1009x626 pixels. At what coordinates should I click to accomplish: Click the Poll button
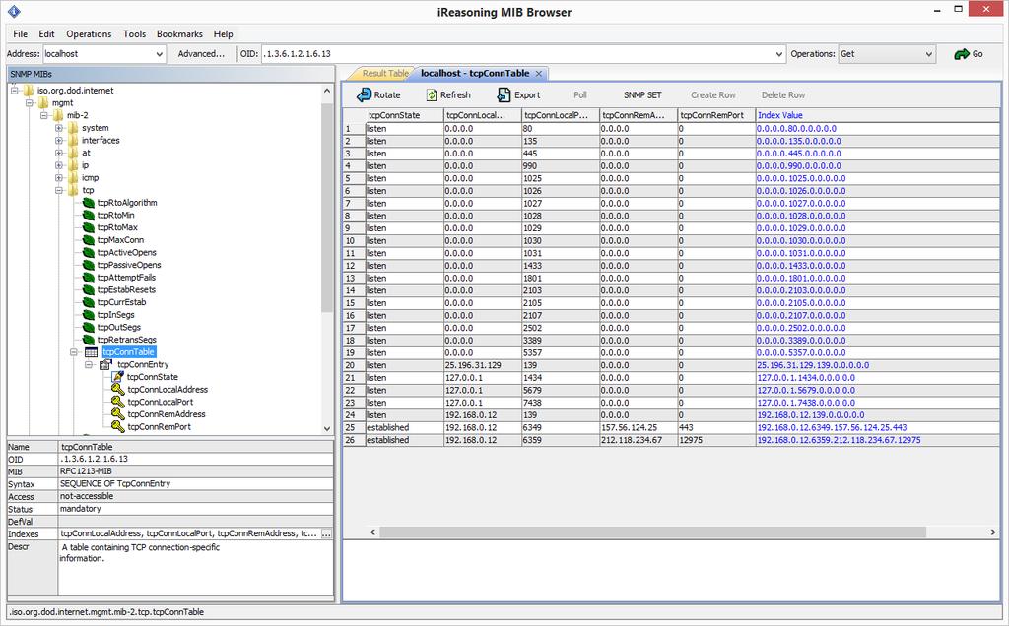[x=579, y=95]
